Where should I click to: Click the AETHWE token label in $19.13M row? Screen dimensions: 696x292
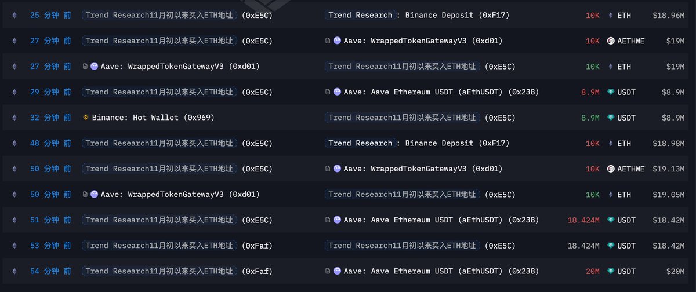(631, 169)
